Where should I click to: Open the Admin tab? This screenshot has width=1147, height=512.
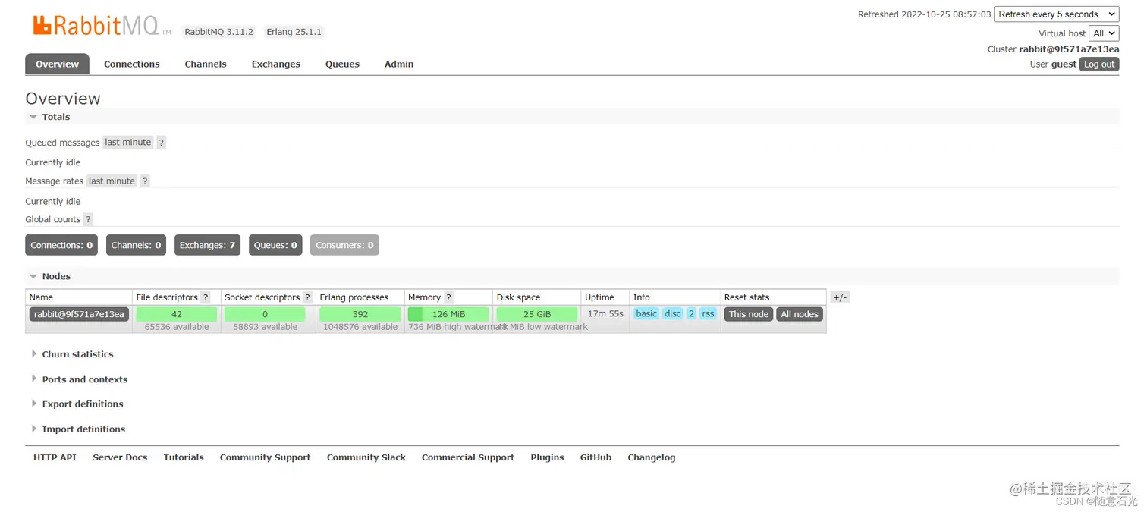[399, 64]
